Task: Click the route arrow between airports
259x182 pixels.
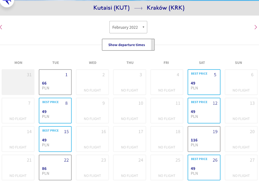Action: tap(138, 8)
